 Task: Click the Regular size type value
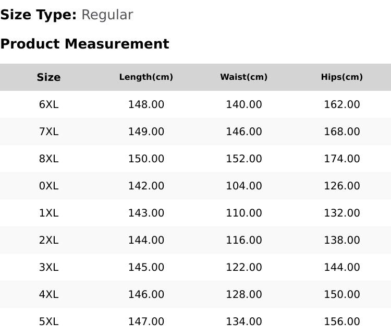107,15
